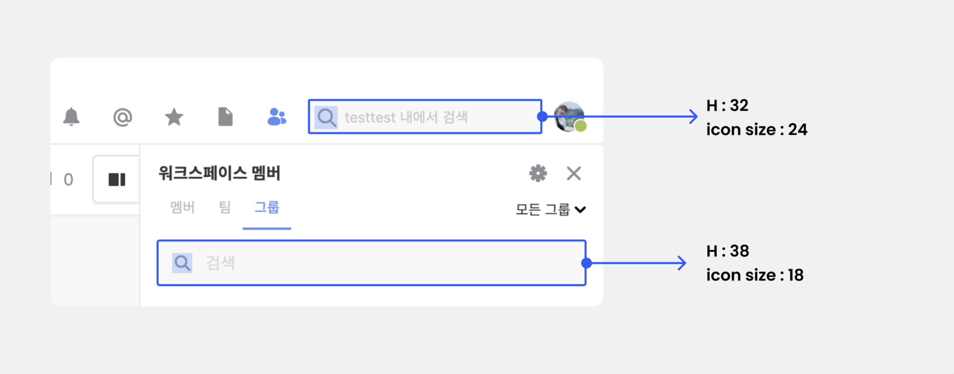The width and height of the screenshot is (954, 374).
Task: Click the magnifier in the top search bar
Action: pos(326,117)
